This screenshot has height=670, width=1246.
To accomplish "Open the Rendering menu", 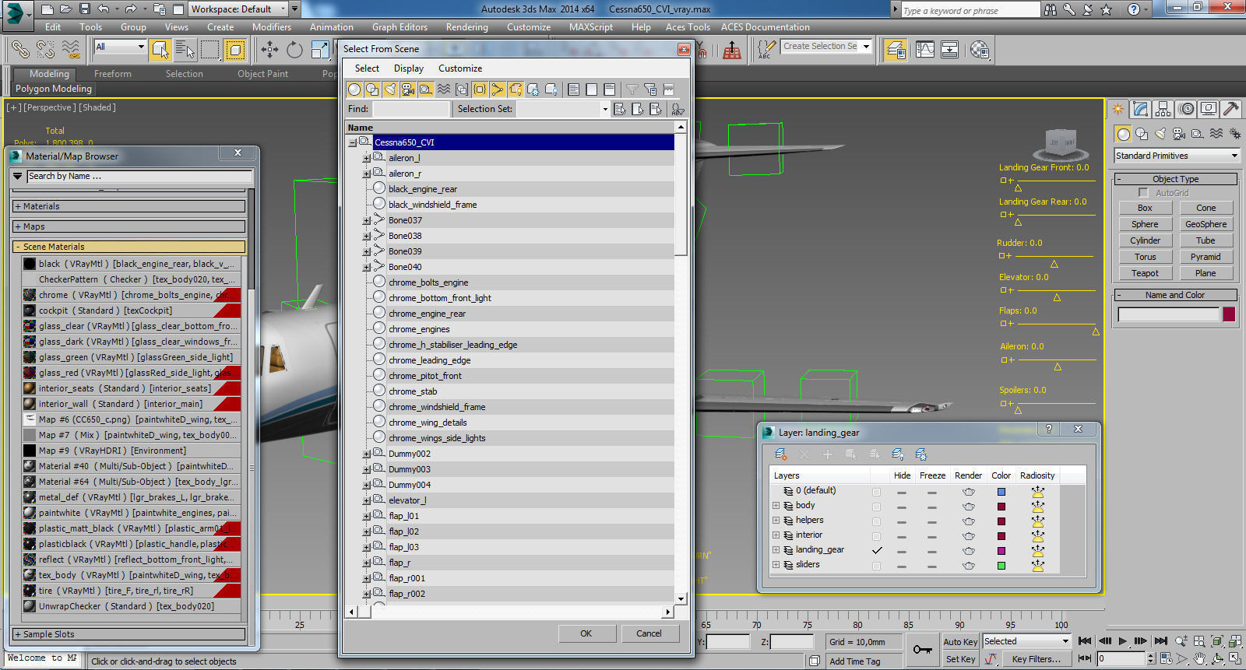I will (x=466, y=26).
